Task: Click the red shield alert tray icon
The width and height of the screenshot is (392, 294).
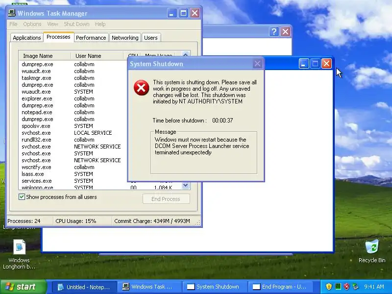Action: (346, 287)
